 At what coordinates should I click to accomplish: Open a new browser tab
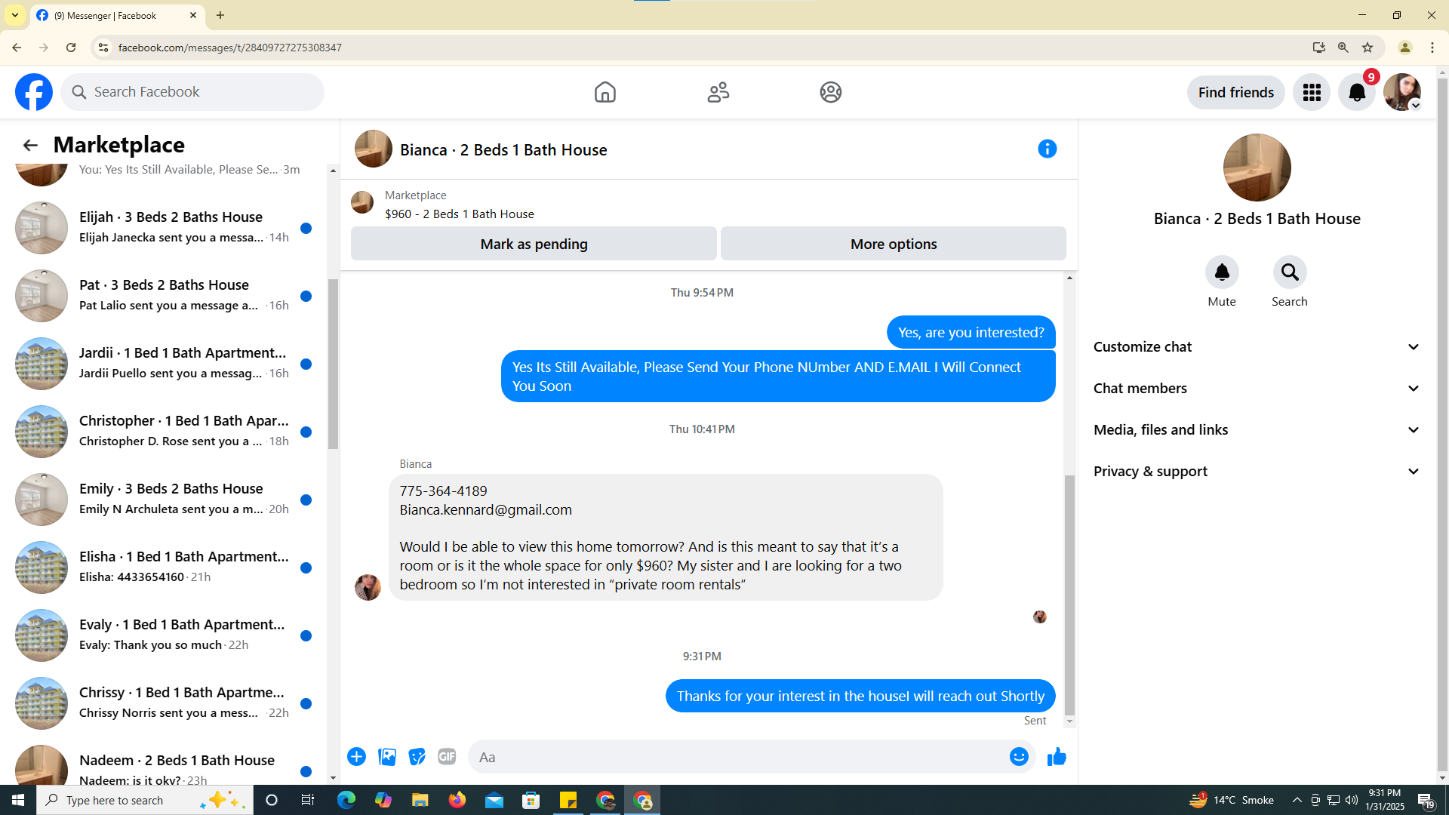(220, 15)
